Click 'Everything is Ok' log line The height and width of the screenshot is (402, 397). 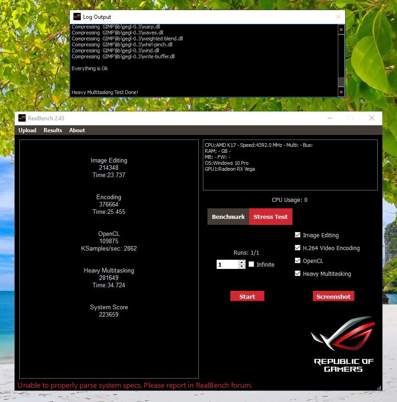[x=89, y=68]
